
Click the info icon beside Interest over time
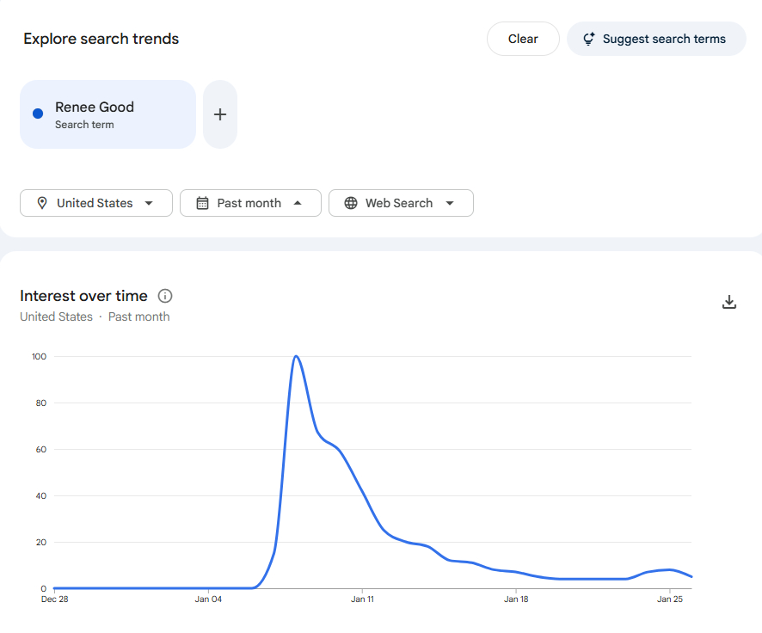coord(165,296)
